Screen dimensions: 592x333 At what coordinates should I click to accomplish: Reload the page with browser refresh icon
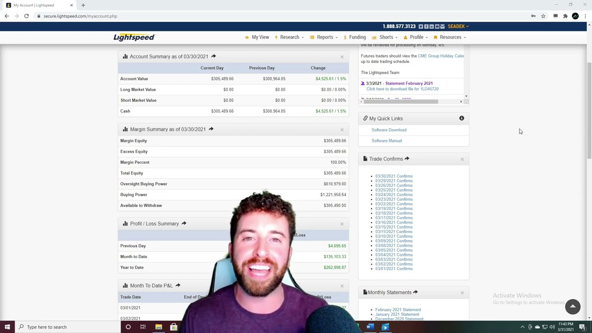(26, 16)
